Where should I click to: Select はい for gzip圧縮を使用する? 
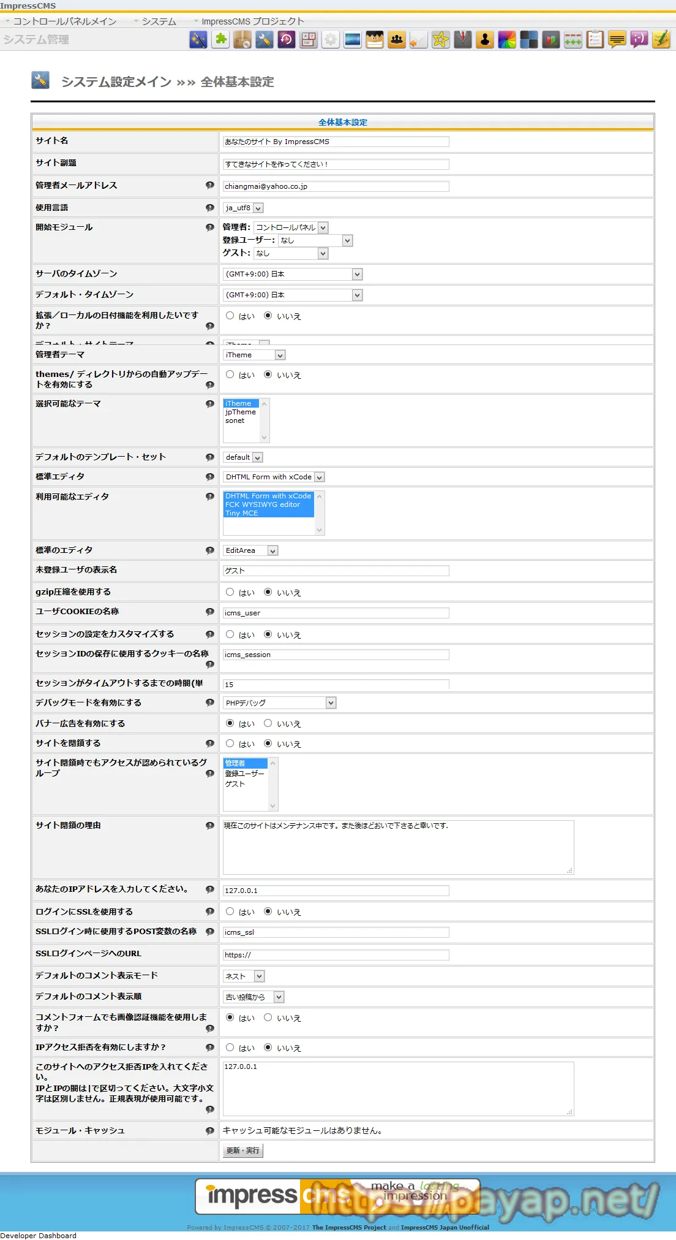[230, 592]
